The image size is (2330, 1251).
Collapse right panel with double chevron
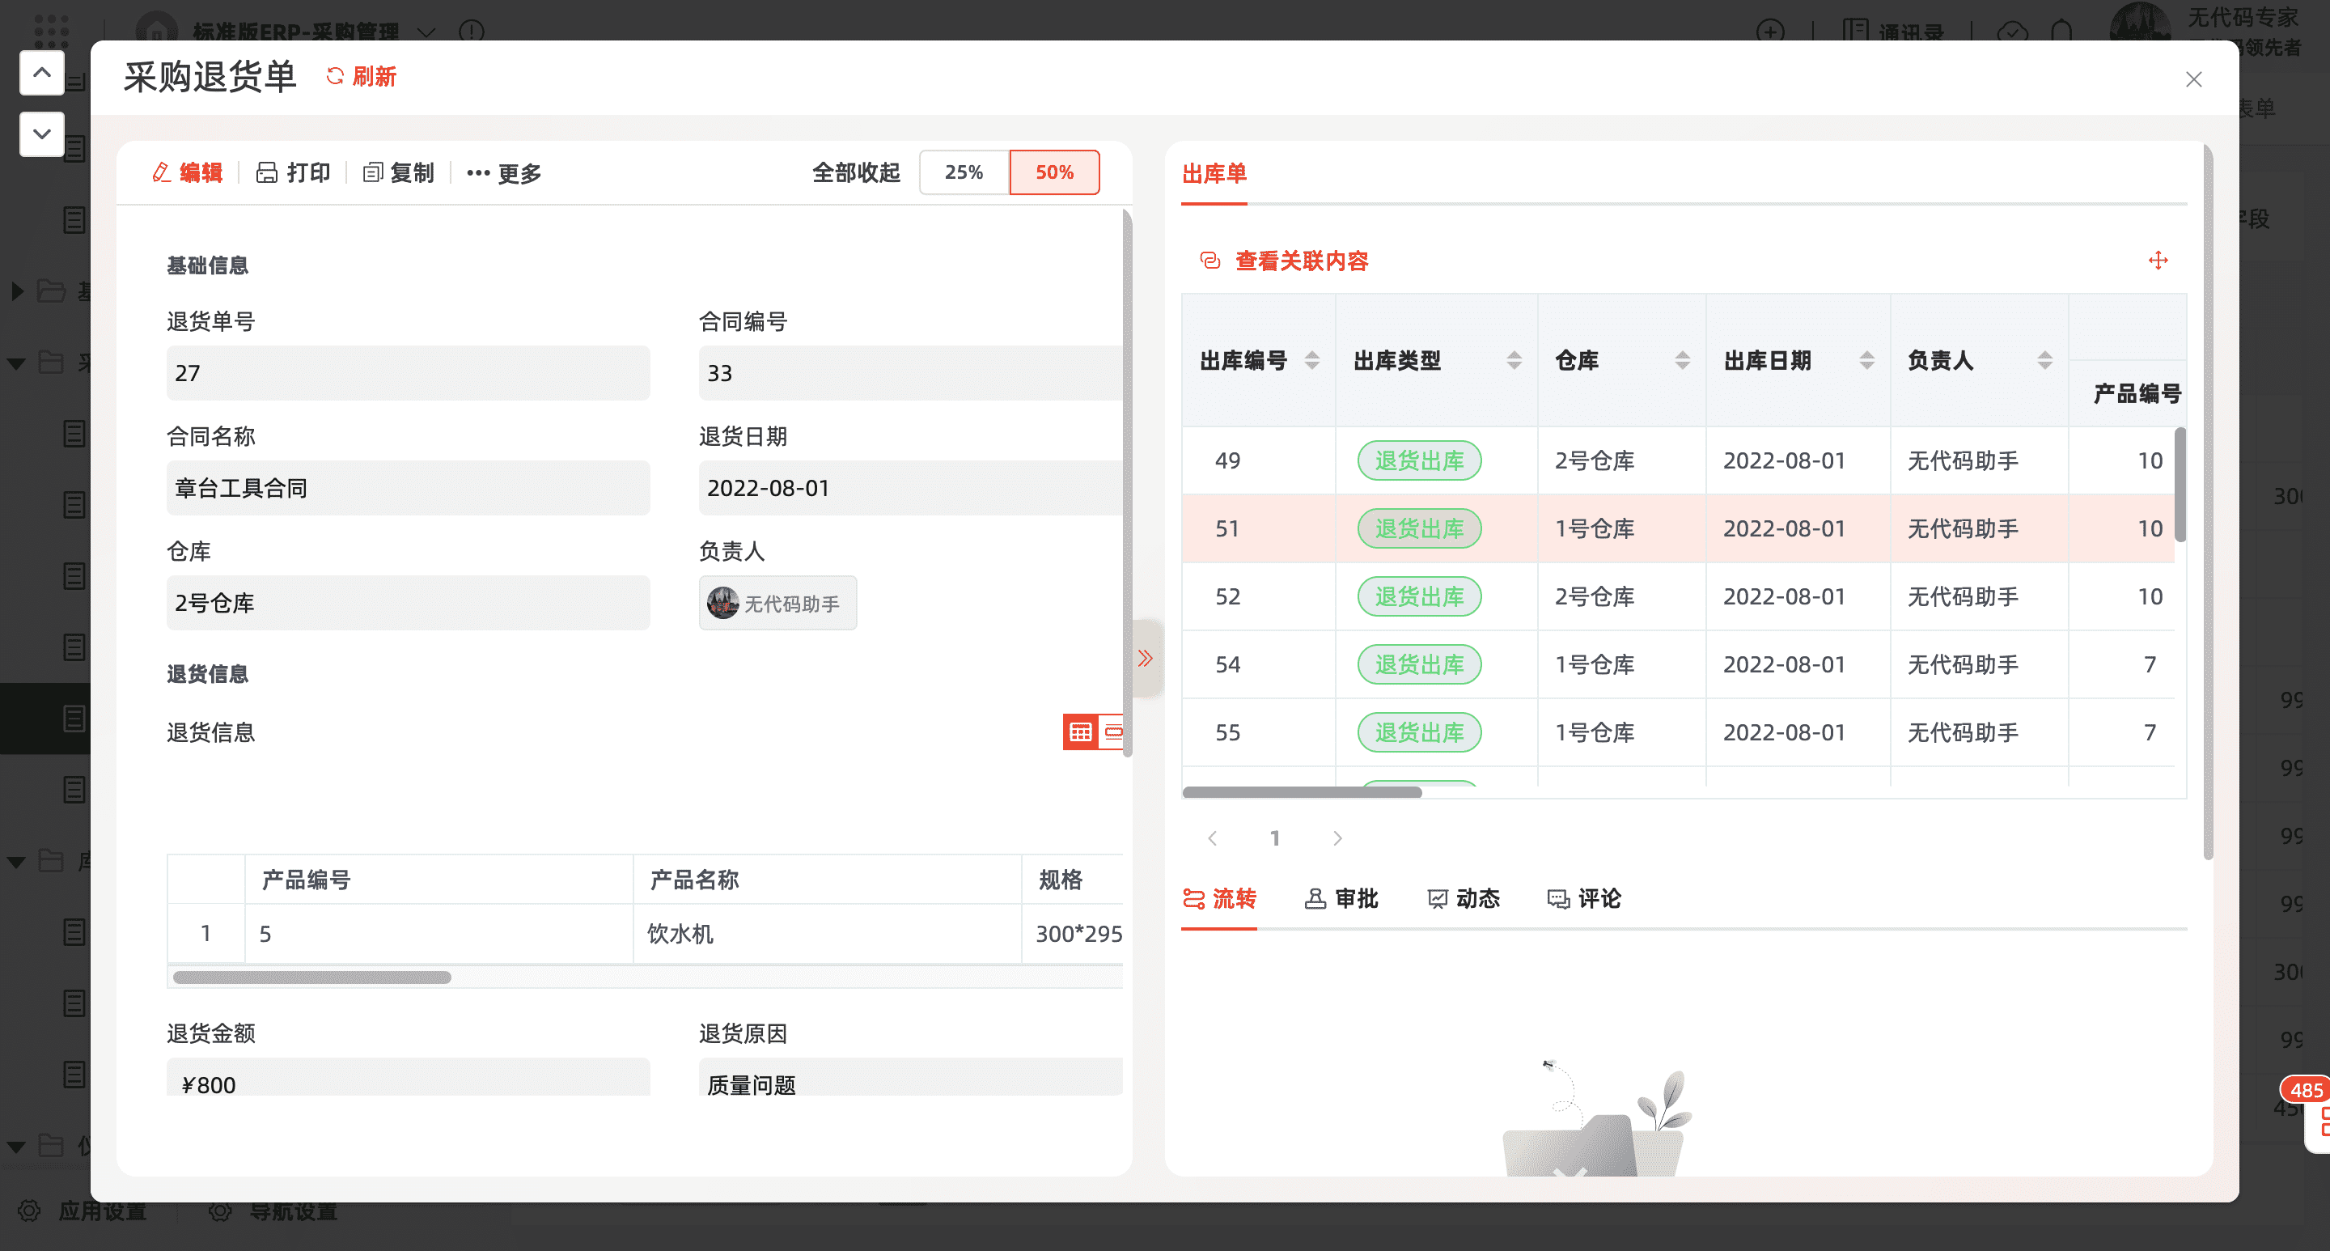[1145, 658]
